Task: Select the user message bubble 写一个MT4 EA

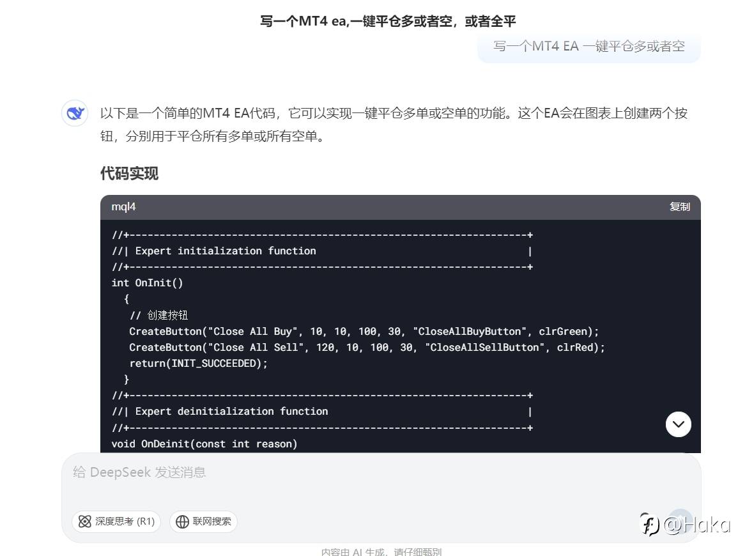Action: tap(588, 46)
